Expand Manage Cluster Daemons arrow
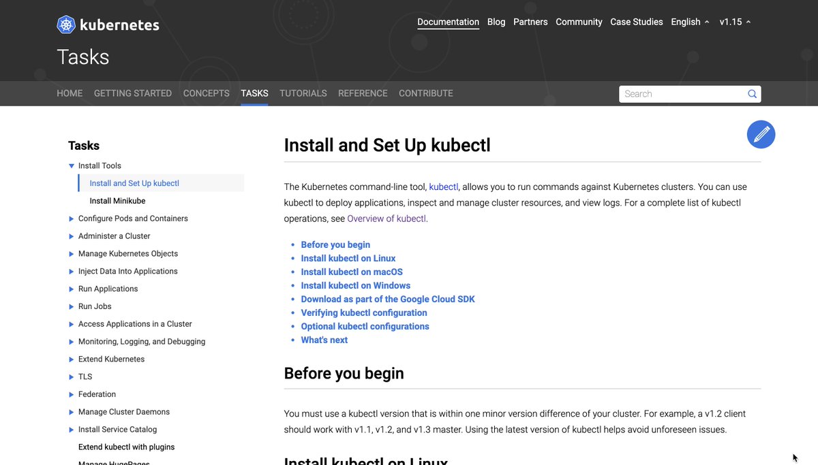Viewport: 818px width, 465px height. tap(72, 412)
